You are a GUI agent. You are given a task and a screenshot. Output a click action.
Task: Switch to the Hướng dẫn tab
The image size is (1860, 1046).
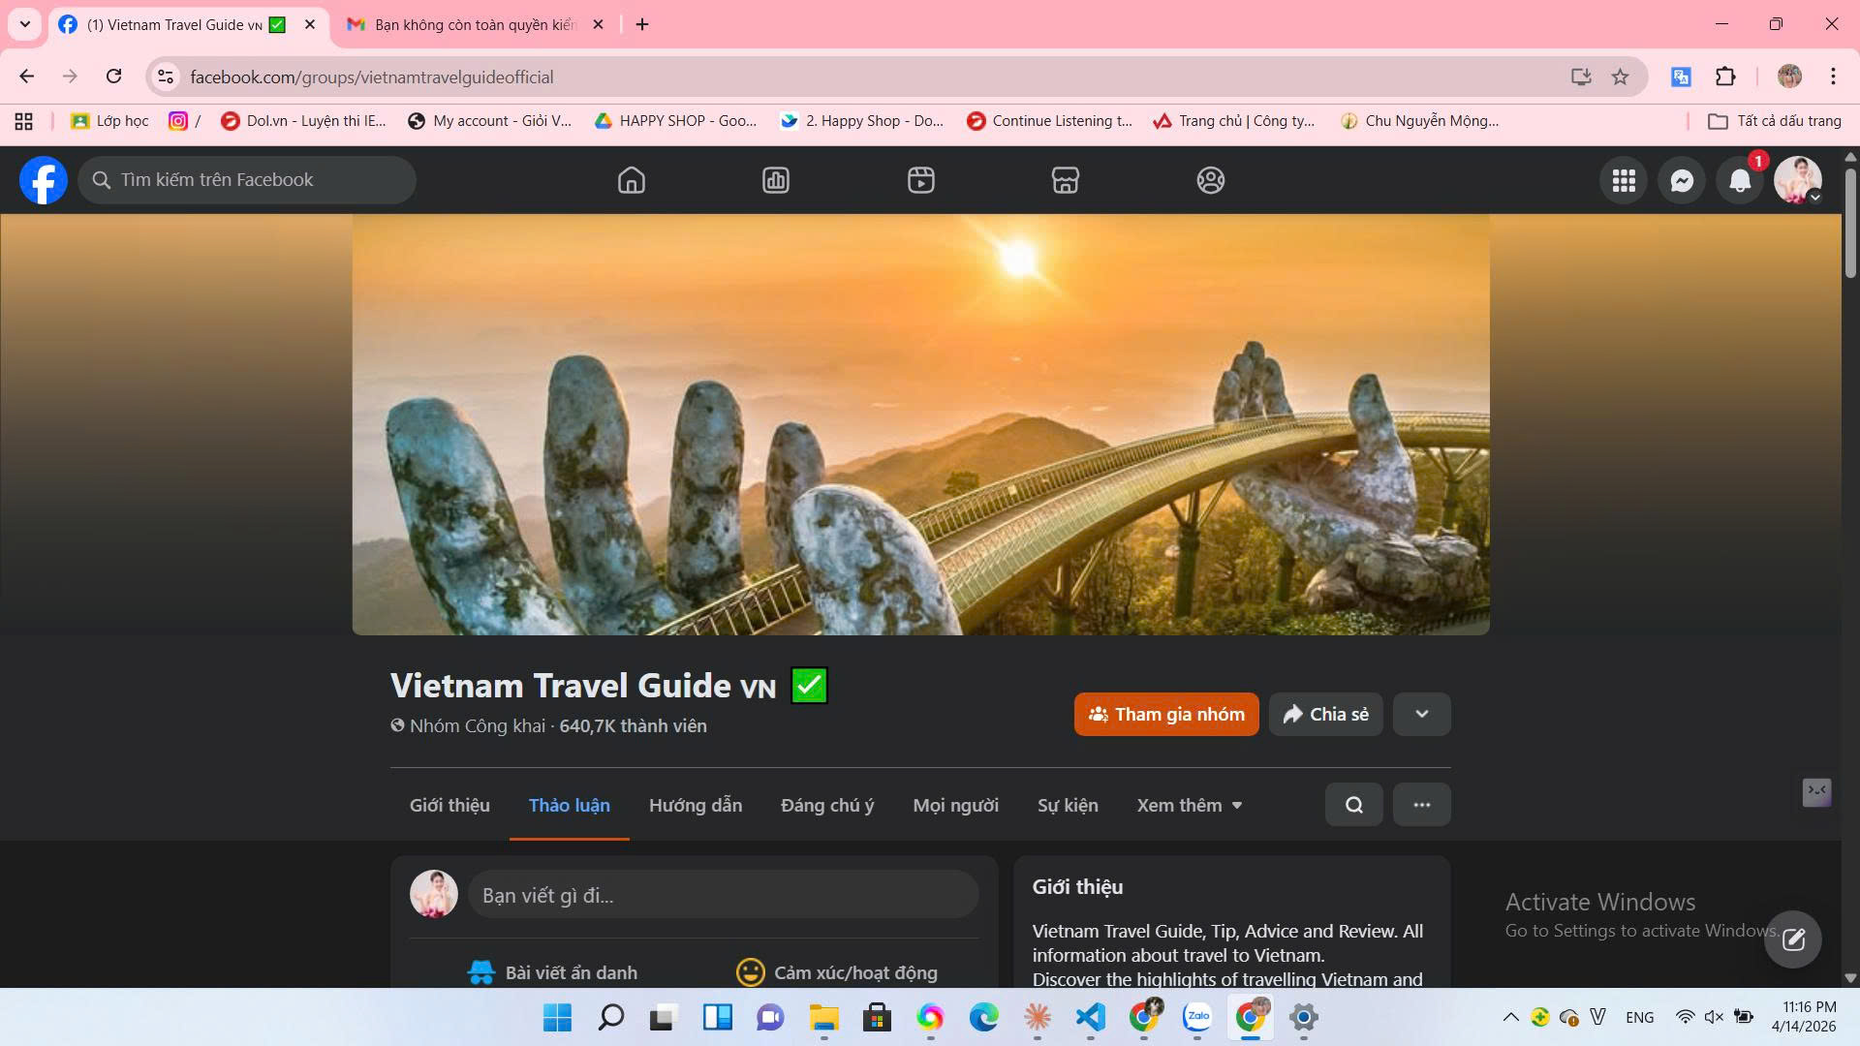click(x=696, y=806)
